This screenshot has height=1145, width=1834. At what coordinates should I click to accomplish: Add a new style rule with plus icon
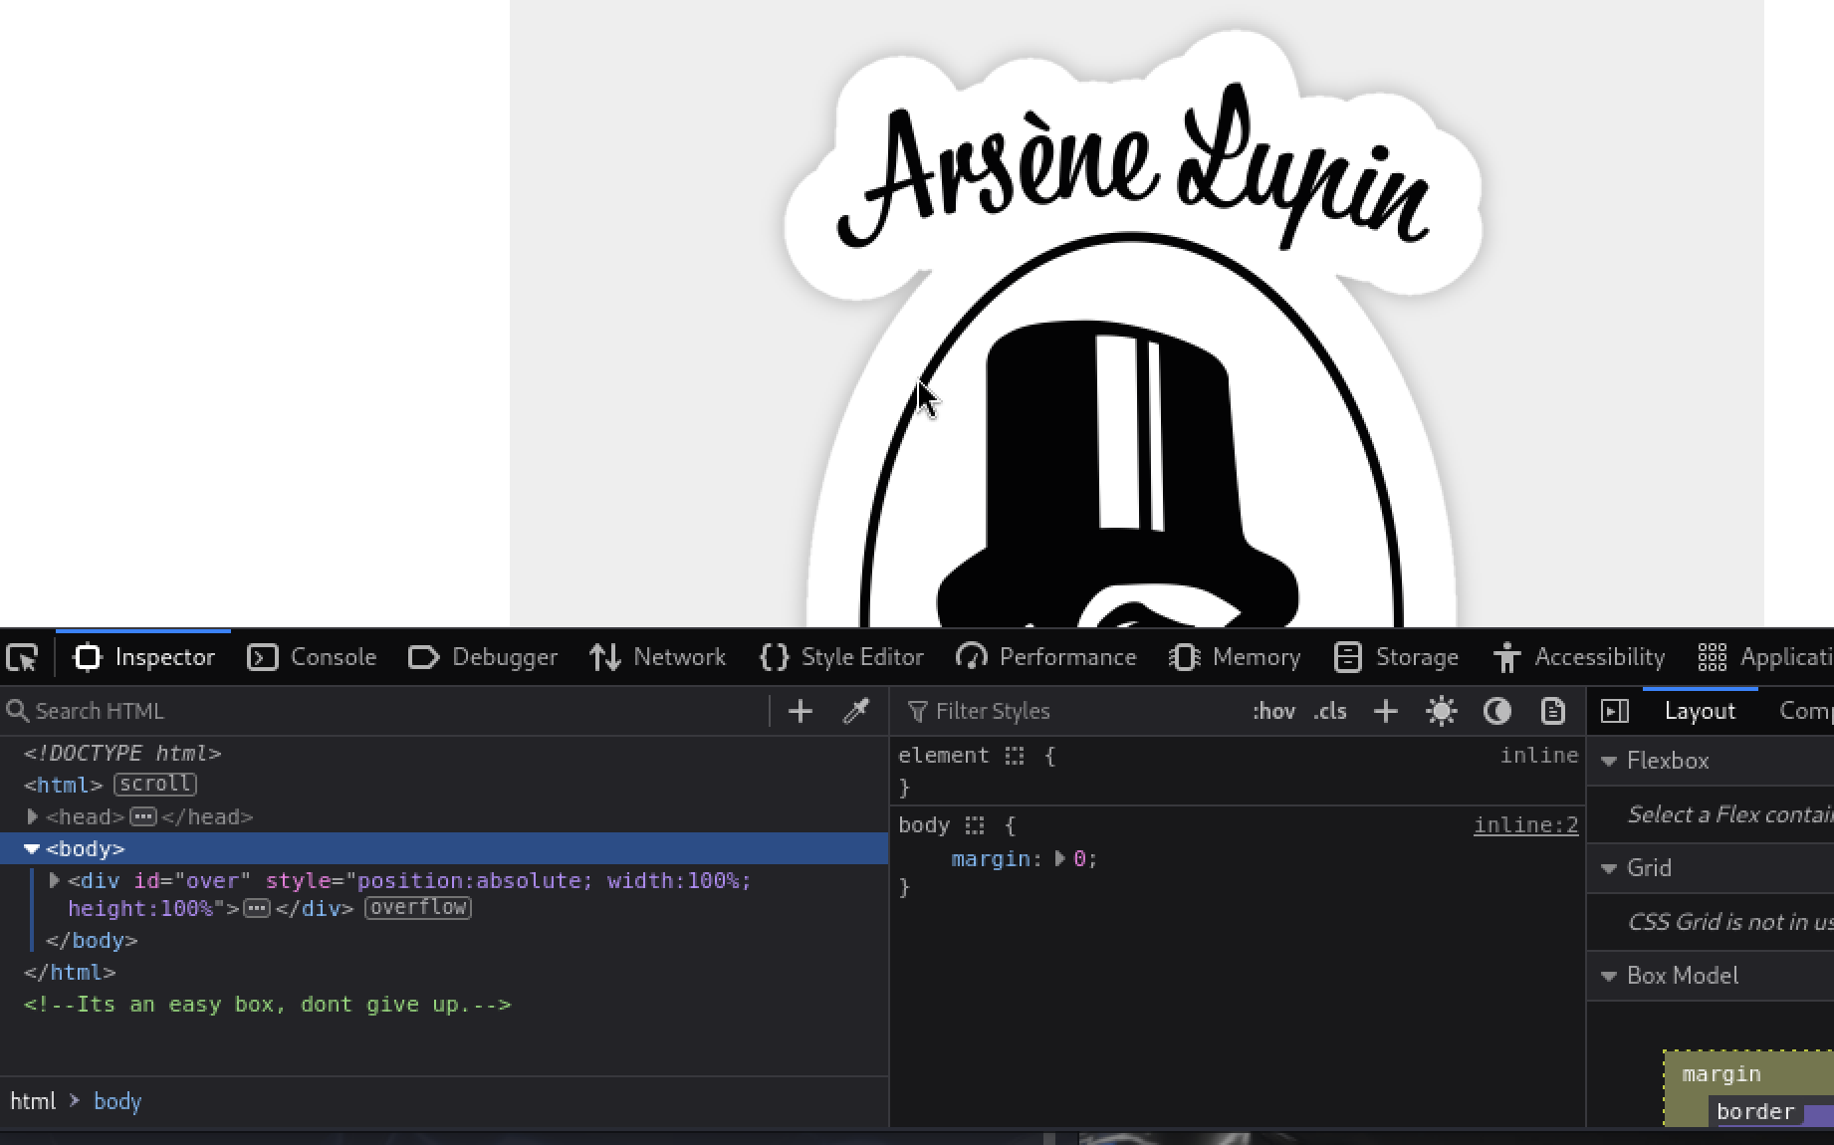coord(1385,711)
